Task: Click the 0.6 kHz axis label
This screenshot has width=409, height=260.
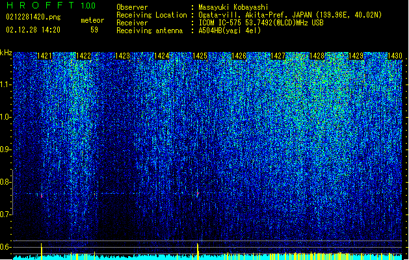Action: click(5, 247)
